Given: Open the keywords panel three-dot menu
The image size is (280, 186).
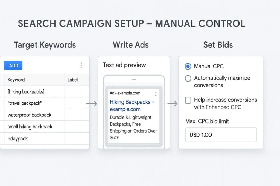Looking at the screenshot, I should [x=81, y=65].
